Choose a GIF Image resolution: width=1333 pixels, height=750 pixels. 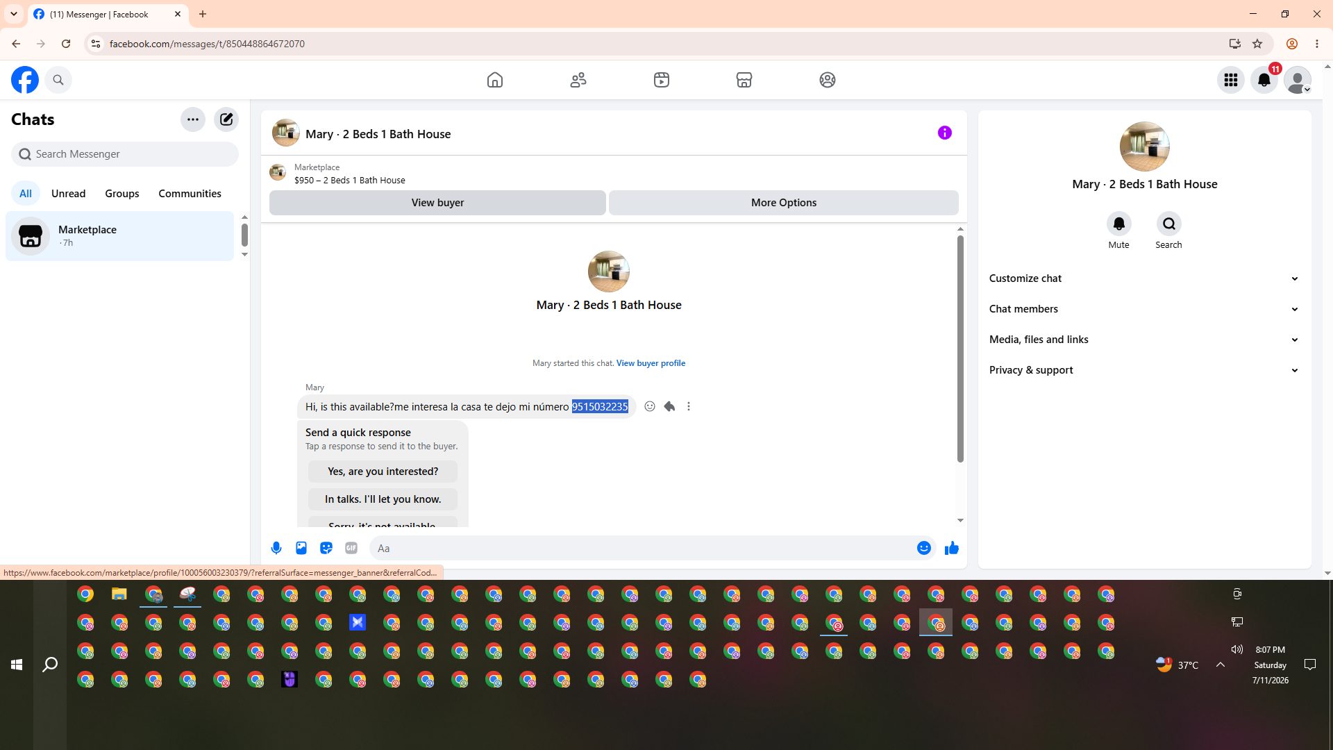click(x=351, y=548)
